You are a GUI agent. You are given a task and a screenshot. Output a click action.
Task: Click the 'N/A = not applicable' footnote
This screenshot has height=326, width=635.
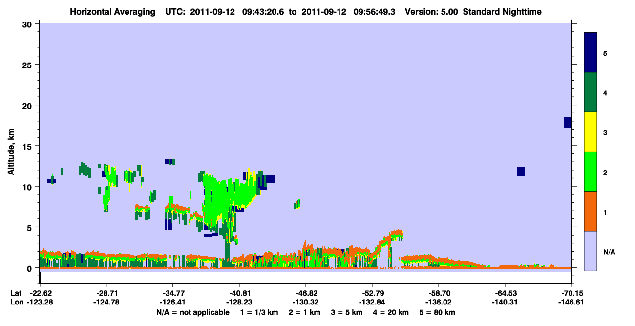(192, 312)
